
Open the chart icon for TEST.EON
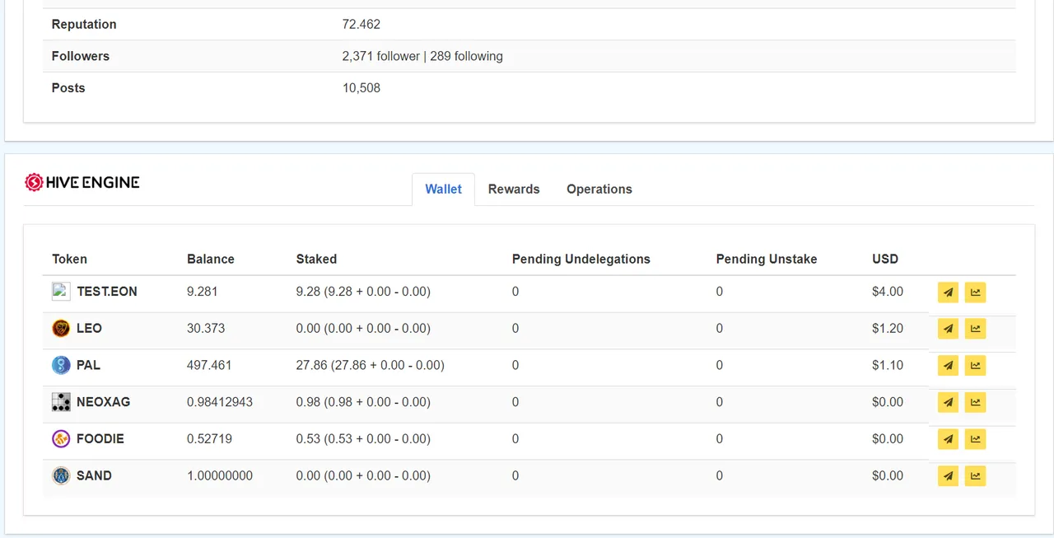[x=975, y=292]
